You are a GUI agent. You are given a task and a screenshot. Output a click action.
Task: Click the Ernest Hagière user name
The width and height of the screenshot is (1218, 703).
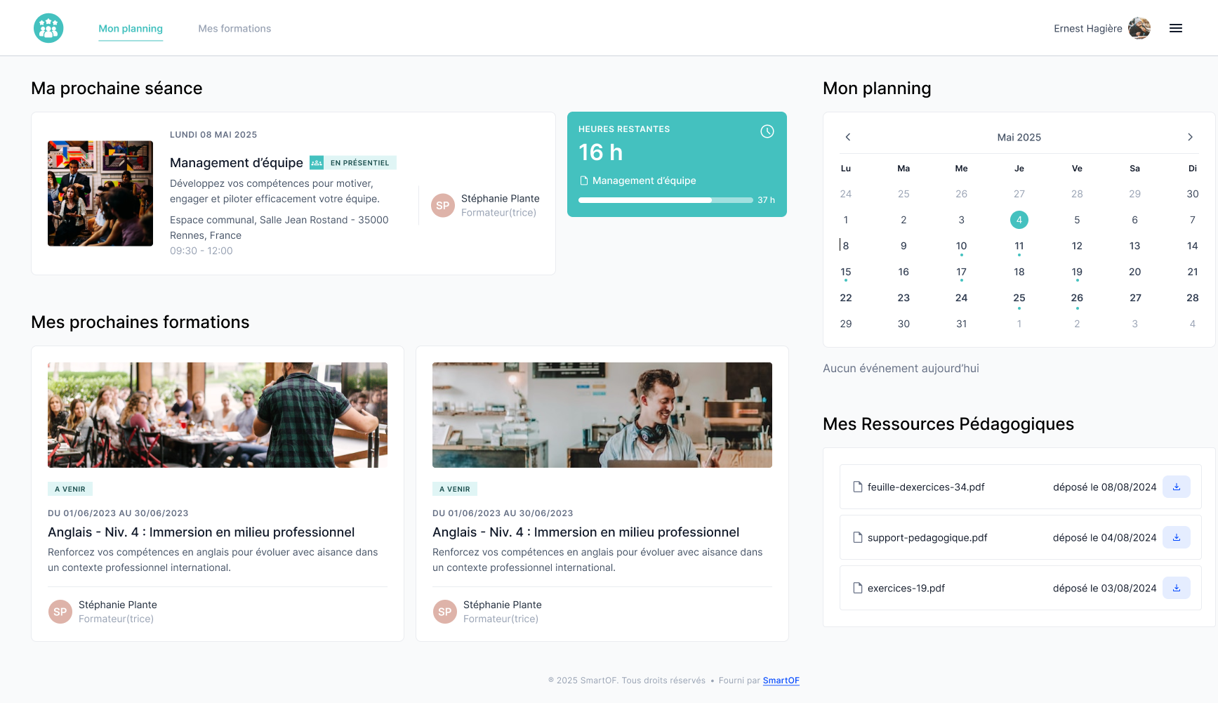coord(1088,29)
